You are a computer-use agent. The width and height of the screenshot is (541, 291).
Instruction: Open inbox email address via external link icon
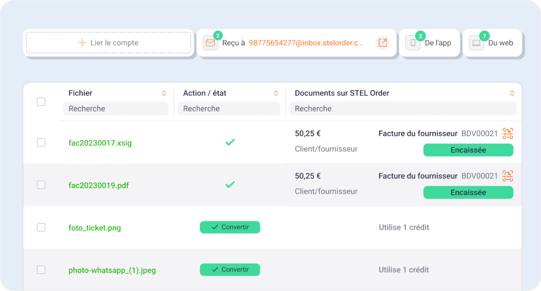click(382, 43)
